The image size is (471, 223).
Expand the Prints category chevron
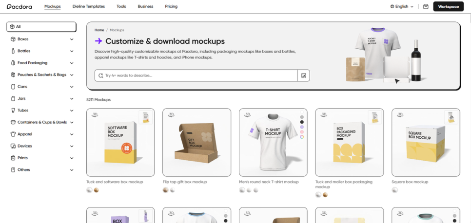pos(72,158)
